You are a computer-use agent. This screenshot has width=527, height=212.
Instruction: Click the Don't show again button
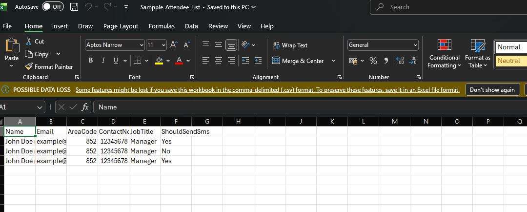point(492,90)
